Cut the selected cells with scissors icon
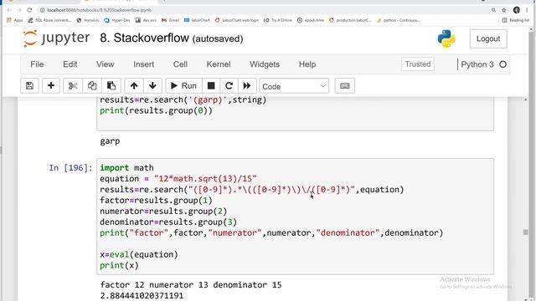Viewport: 536px width, 301px height. point(73,85)
